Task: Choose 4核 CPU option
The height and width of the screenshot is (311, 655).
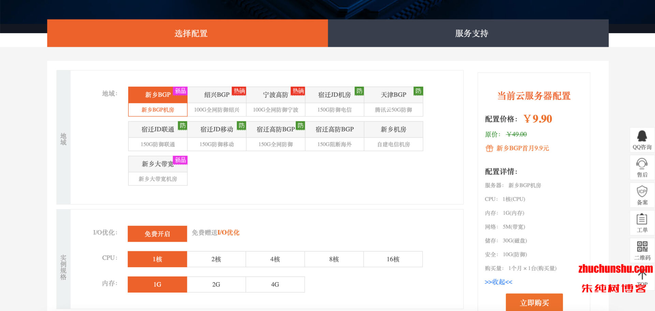Action: tap(275, 259)
